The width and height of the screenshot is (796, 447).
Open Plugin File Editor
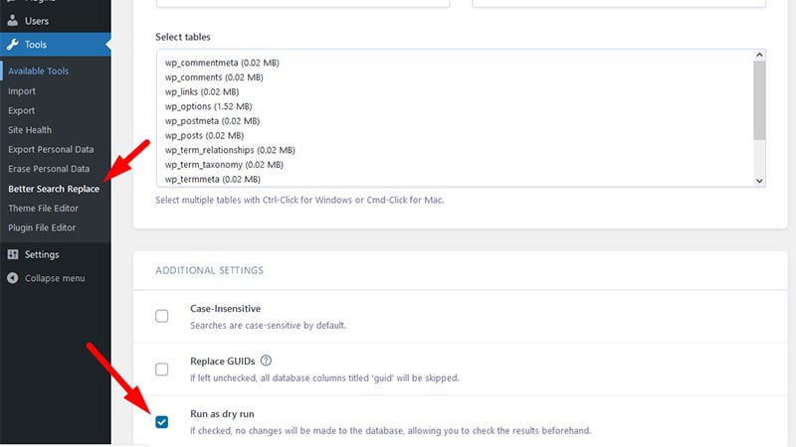pyautogui.click(x=42, y=227)
